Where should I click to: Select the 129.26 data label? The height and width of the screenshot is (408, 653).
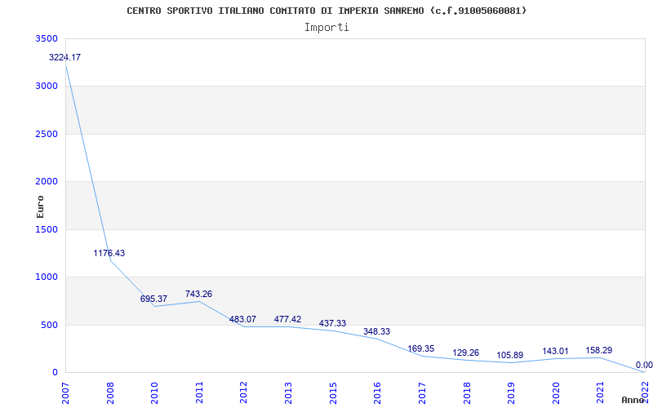[x=465, y=353]
